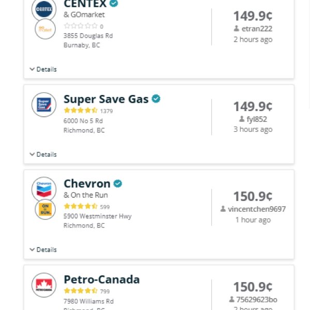Viewport: 310px width, 310px height.
Task: Click the Super Save Gas star rating
Action: 81,111
